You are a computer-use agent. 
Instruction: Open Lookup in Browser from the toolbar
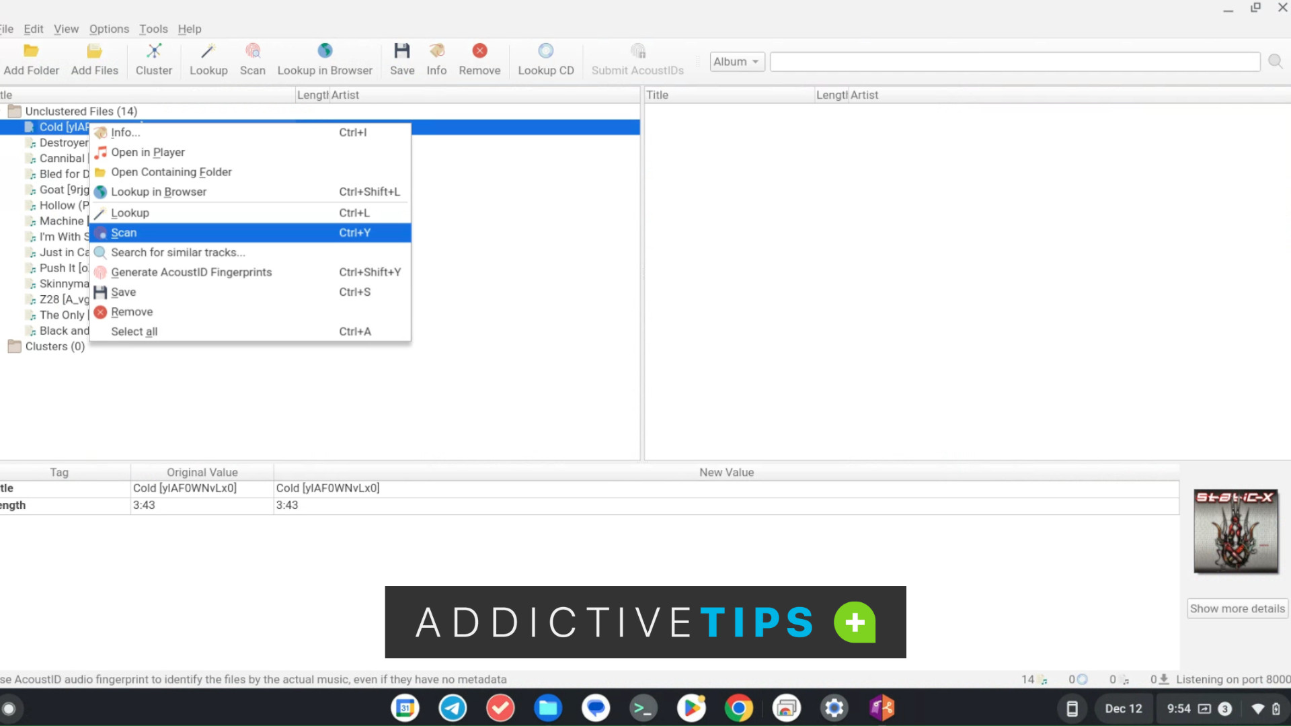point(325,59)
